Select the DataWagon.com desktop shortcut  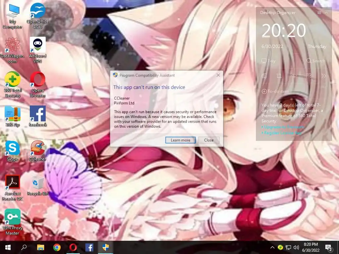click(13, 50)
